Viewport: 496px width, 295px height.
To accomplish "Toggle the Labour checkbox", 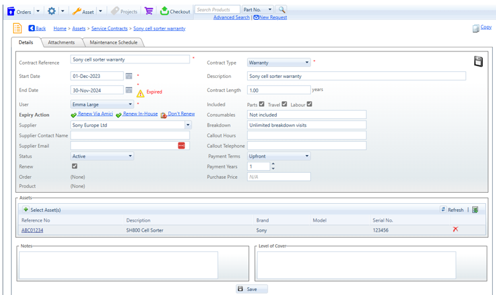I will [309, 104].
